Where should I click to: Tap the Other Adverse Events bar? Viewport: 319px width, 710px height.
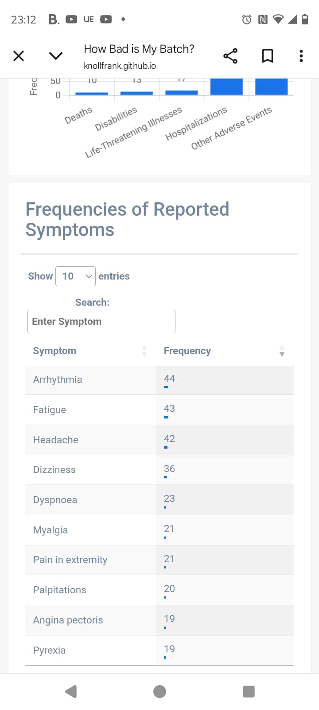pyautogui.click(x=272, y=87)
